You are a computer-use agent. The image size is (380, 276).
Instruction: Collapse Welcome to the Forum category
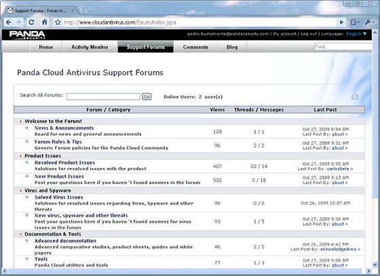coord(21,121)
